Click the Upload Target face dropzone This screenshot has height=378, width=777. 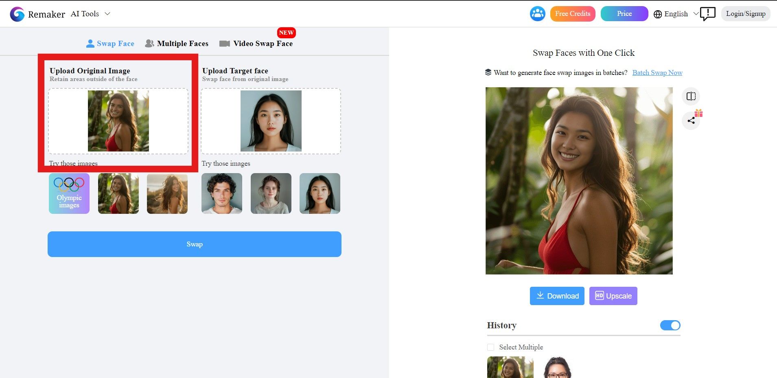click(271, 121)
